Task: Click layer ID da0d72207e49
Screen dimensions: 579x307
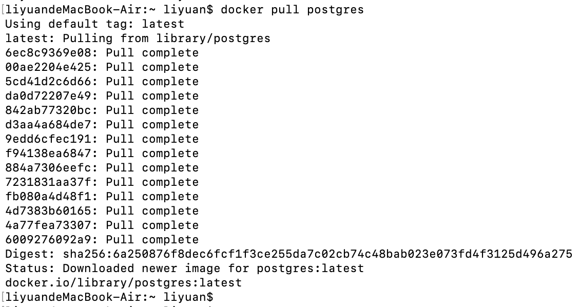Action: [x=52, y=96]
